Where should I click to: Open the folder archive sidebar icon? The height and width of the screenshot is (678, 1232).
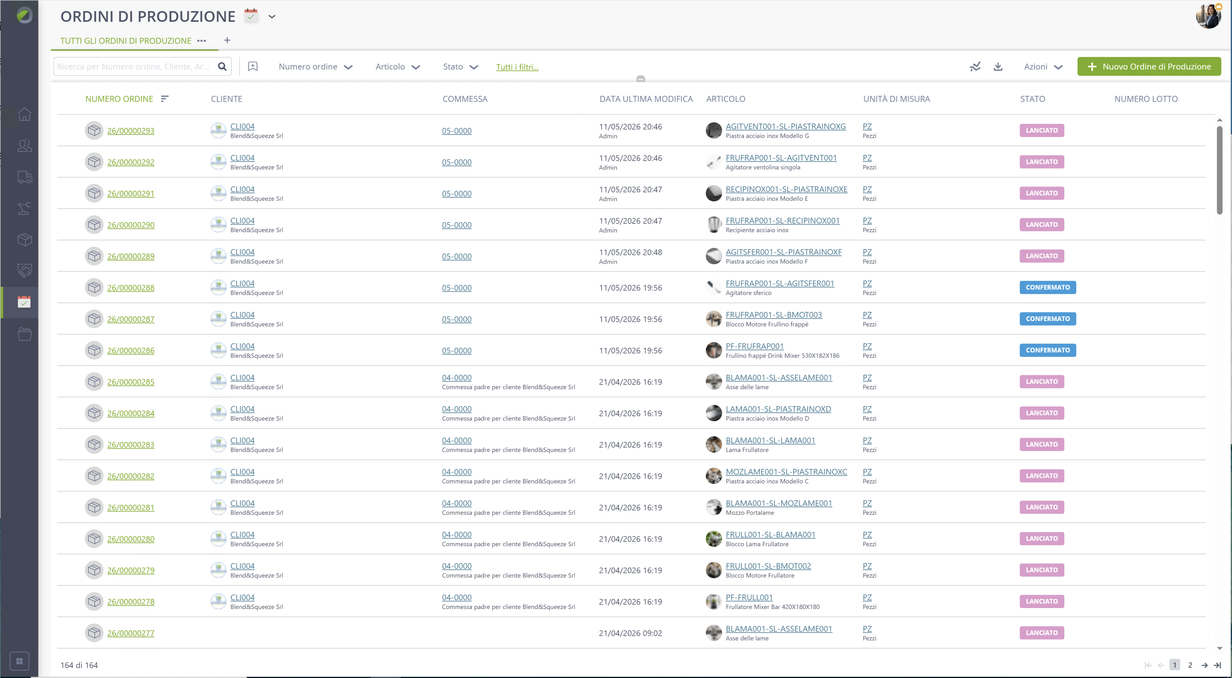tap(24, 334)
